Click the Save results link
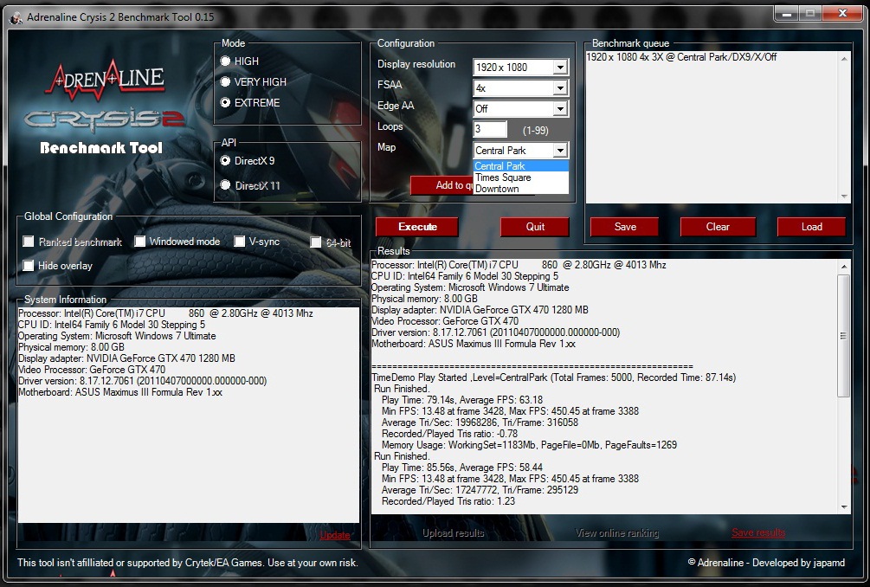Viewport: 870px width, 587px height. 758,532
